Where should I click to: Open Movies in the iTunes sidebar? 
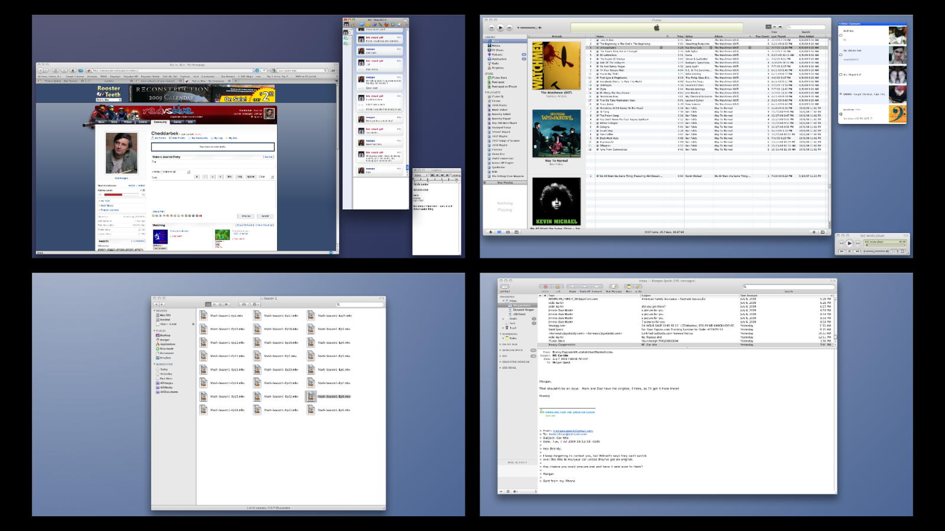click(x=496, y=45)
